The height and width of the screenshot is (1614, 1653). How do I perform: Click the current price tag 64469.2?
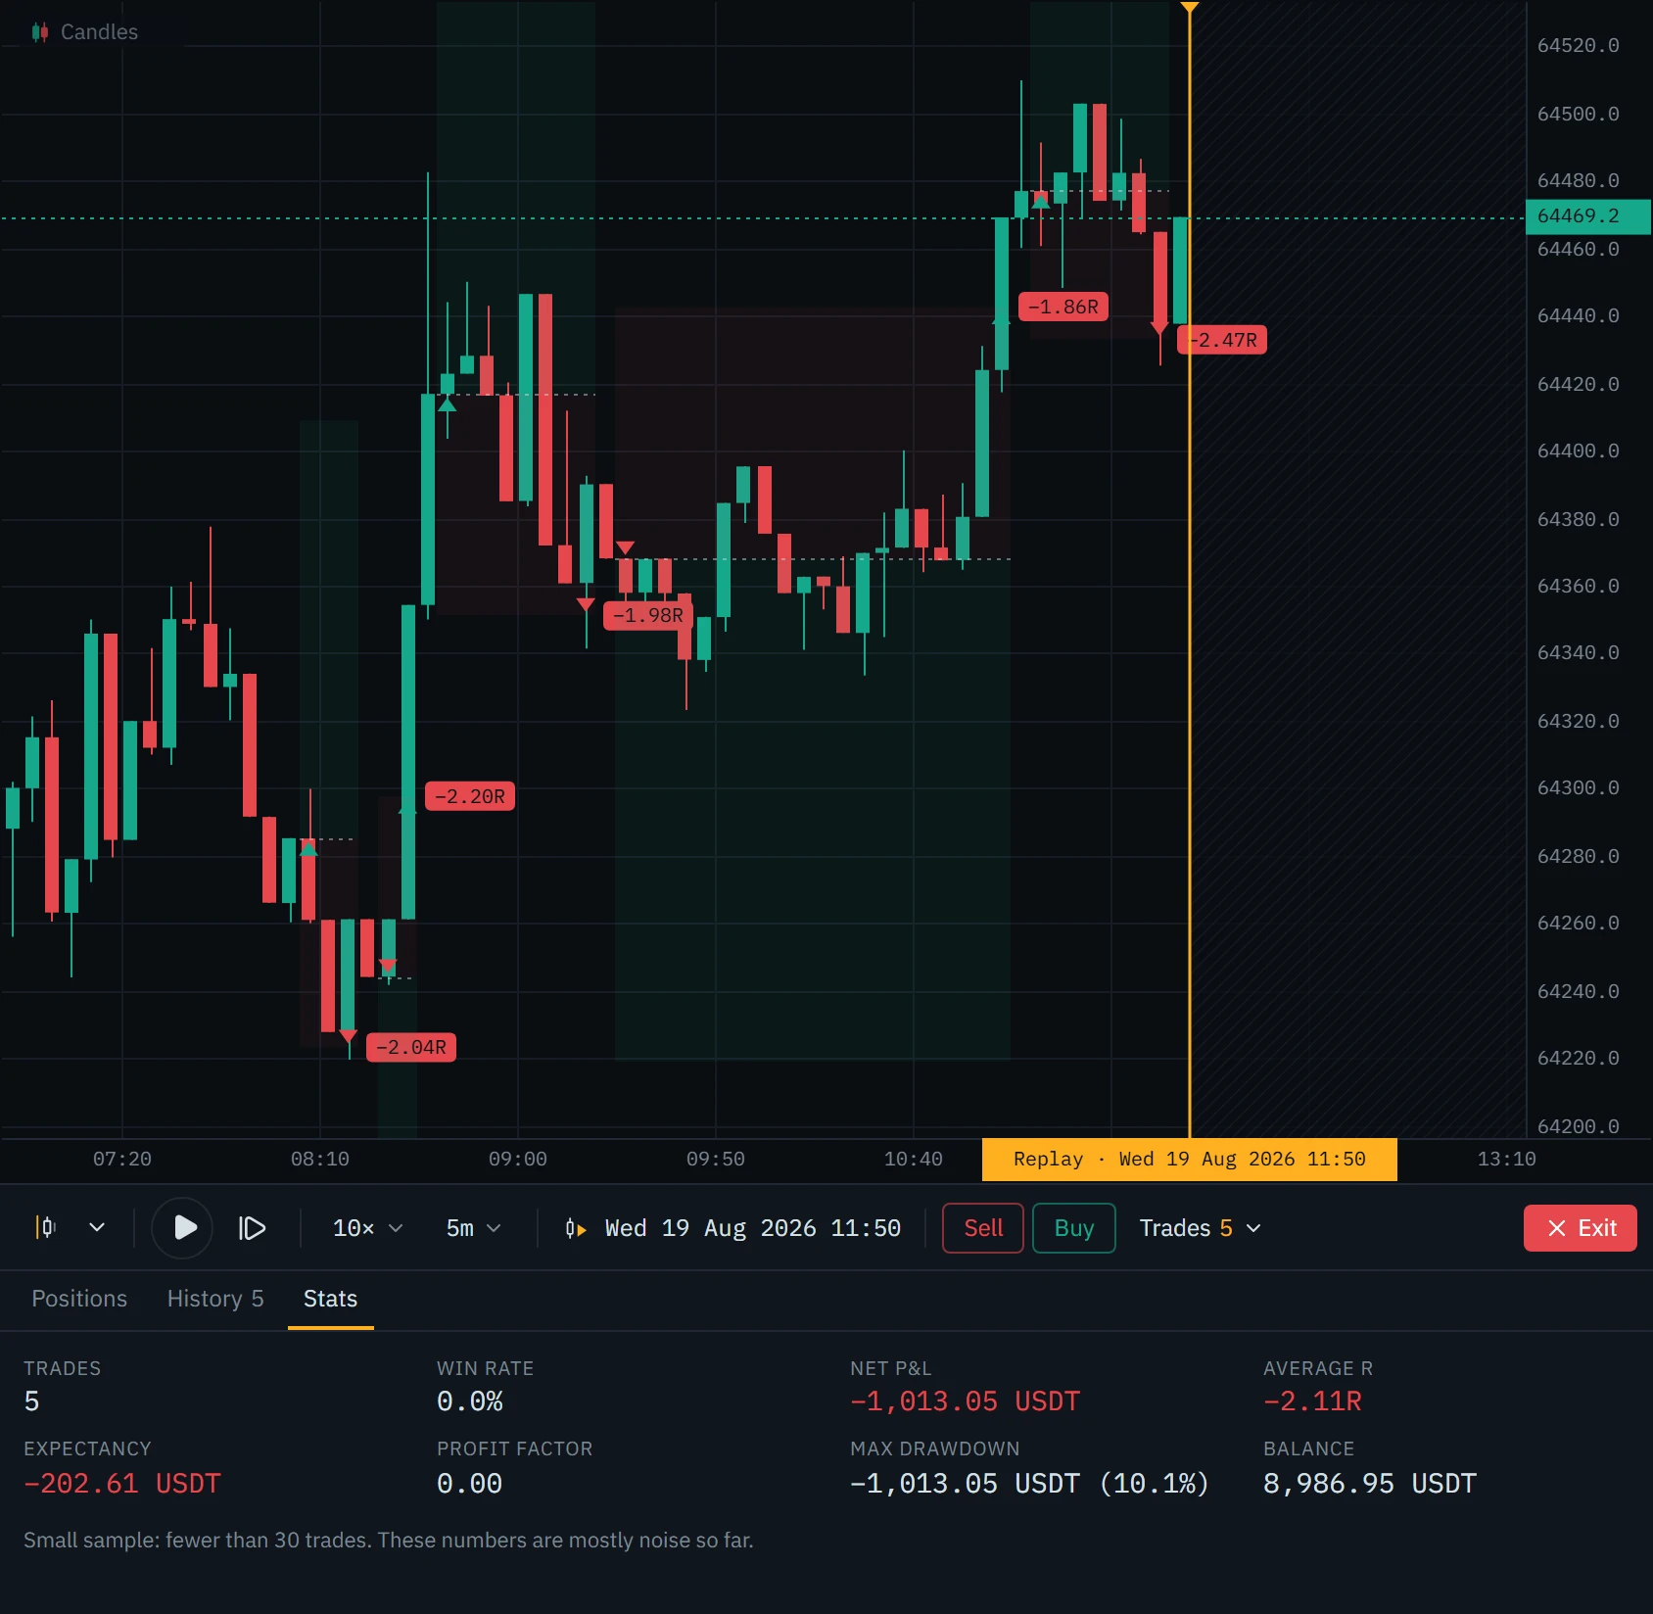(1587, 216)
